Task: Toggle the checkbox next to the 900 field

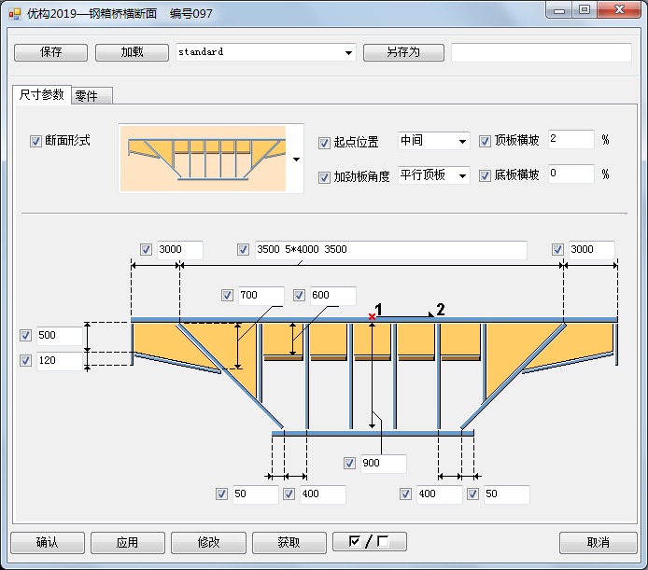Action: coord(349,463)
